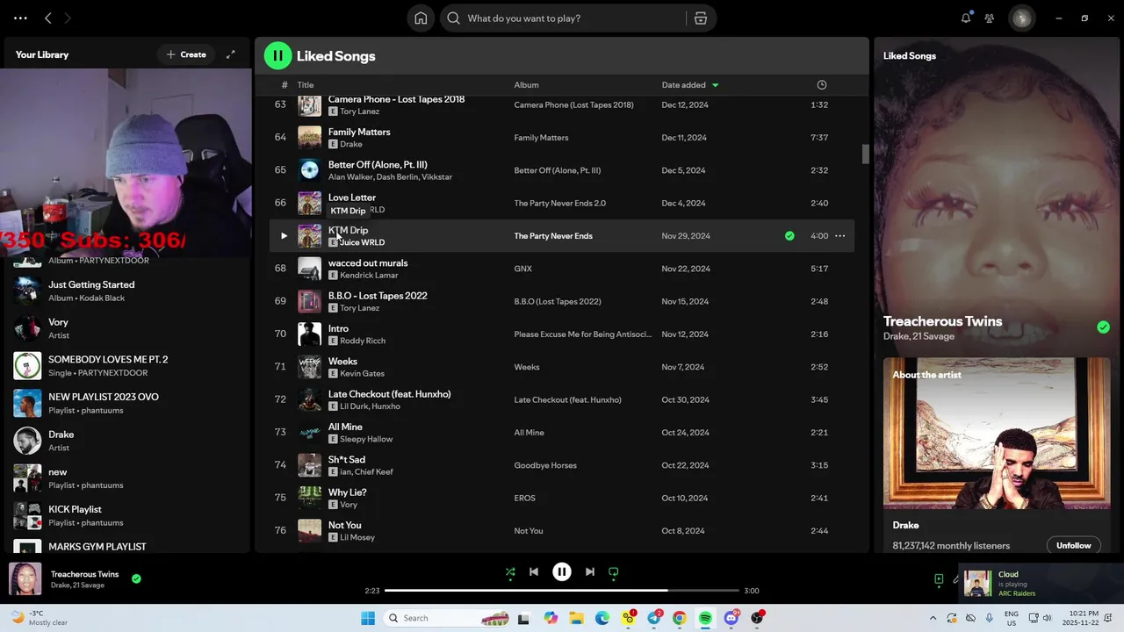Select the 'Late Checkout (feat. Hunxho)' title
The image size is (1124, 632).
pos(389,394)
